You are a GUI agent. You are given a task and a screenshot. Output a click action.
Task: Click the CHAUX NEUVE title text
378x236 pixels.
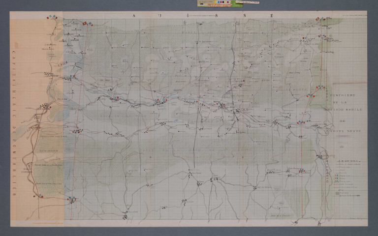pyautogui.click(x=346, y=131)
